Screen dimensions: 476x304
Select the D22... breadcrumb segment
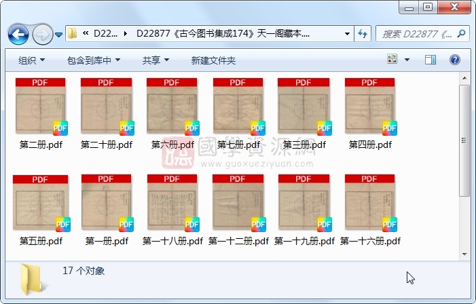point(105,33)
